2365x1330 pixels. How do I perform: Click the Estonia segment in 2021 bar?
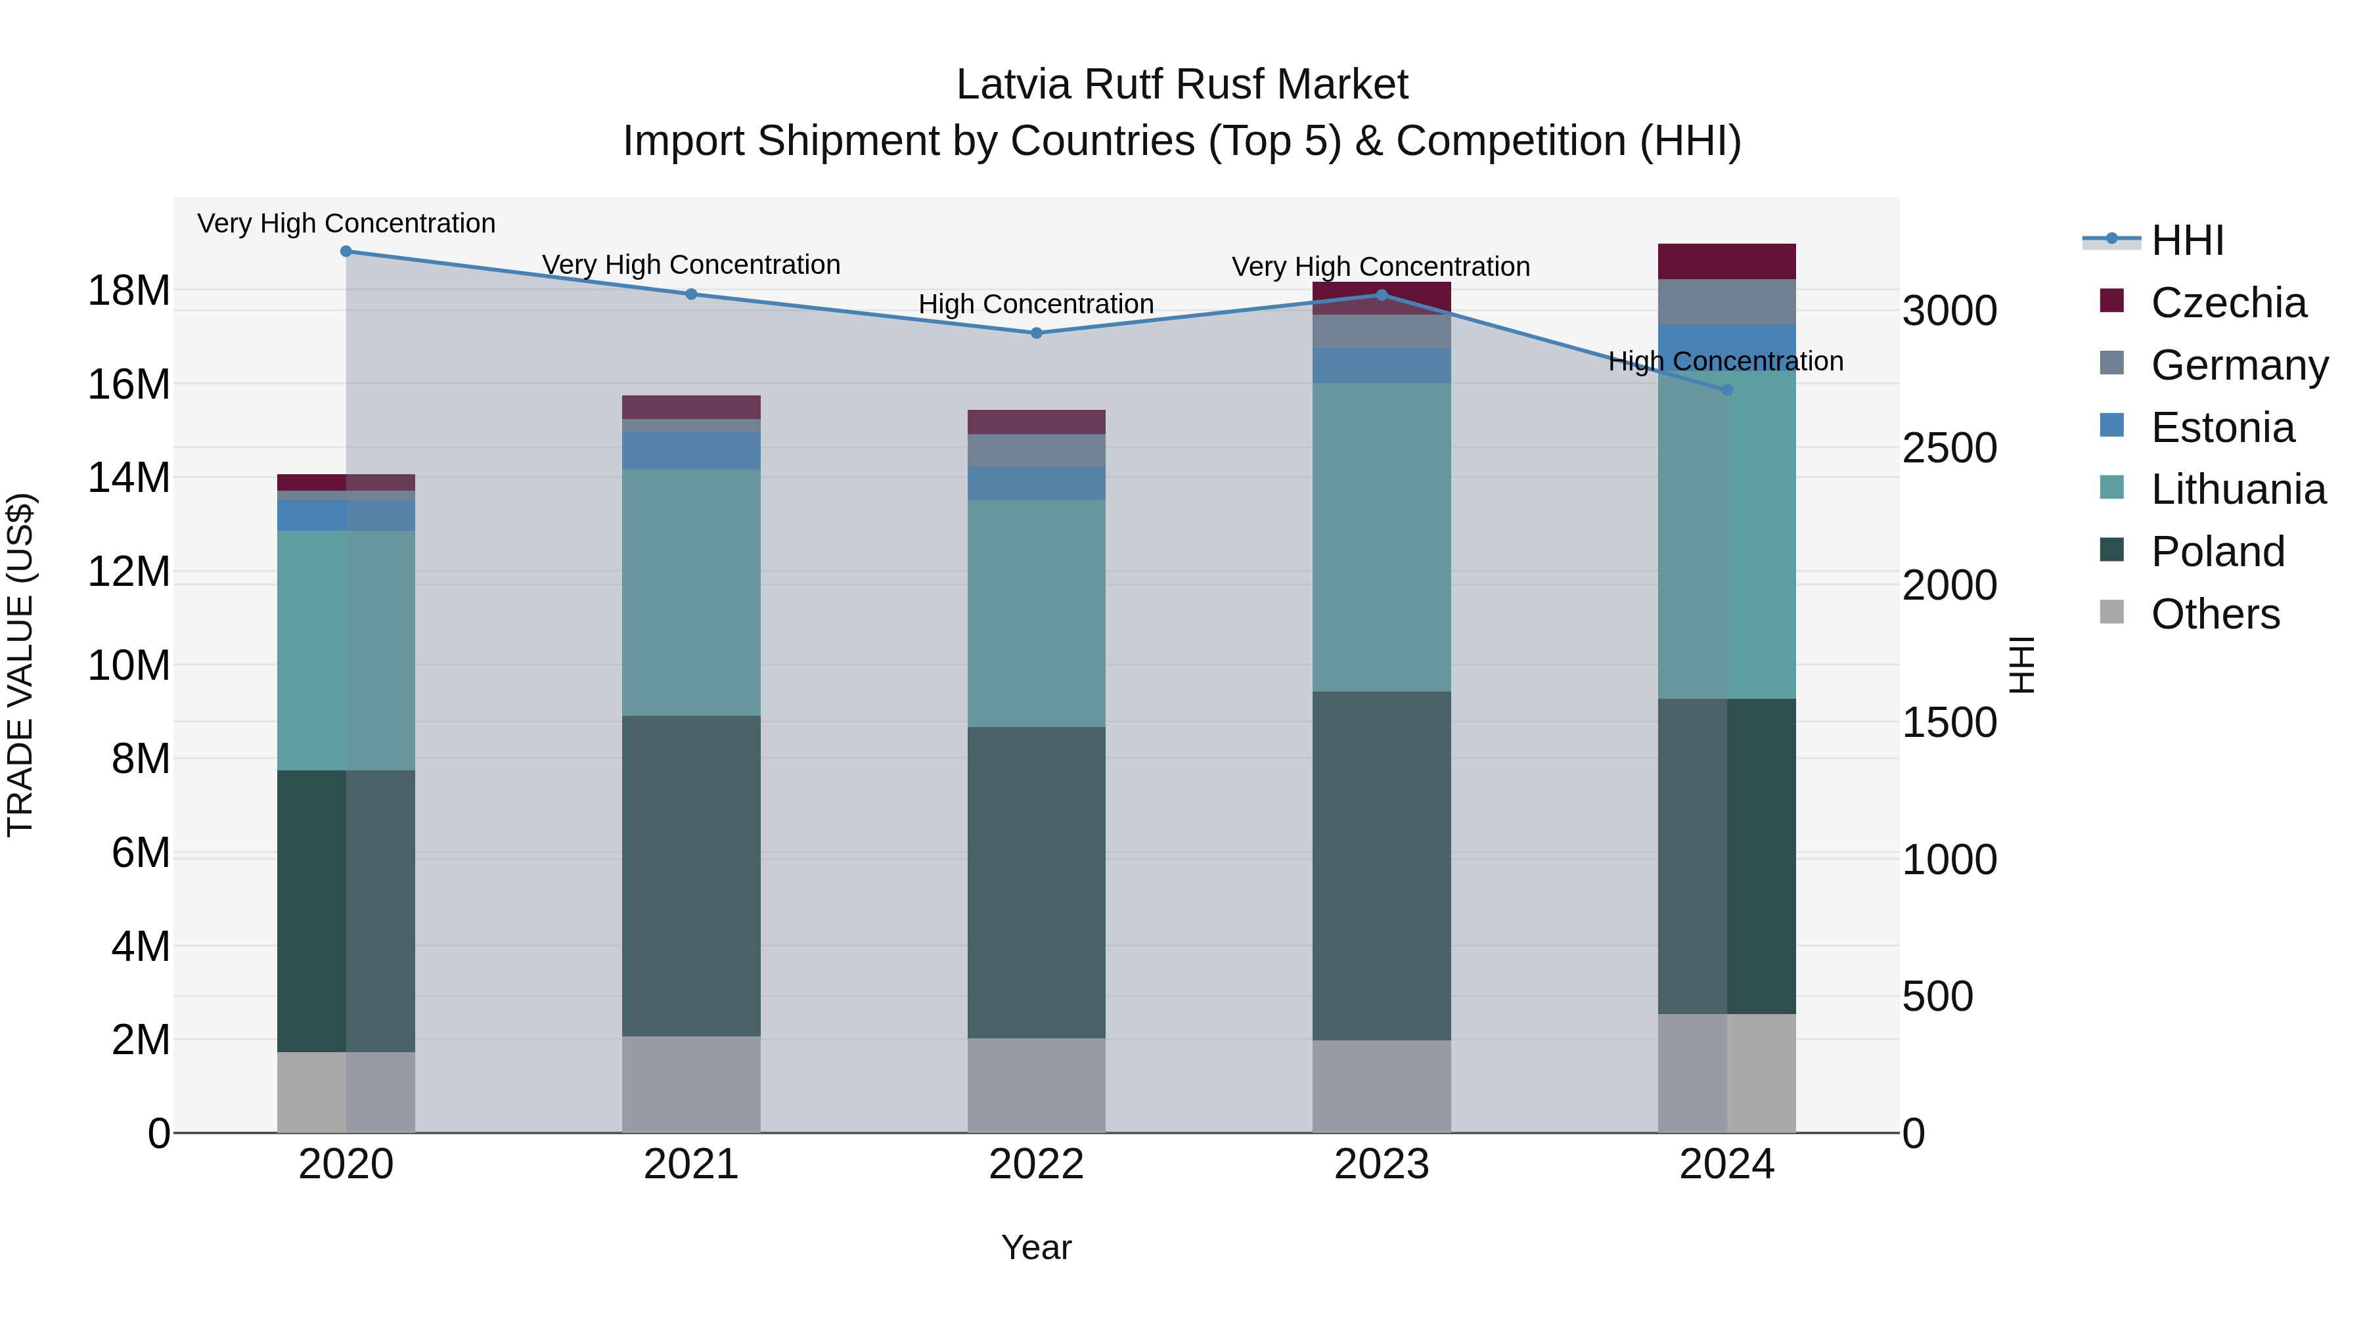coord(691,451)
